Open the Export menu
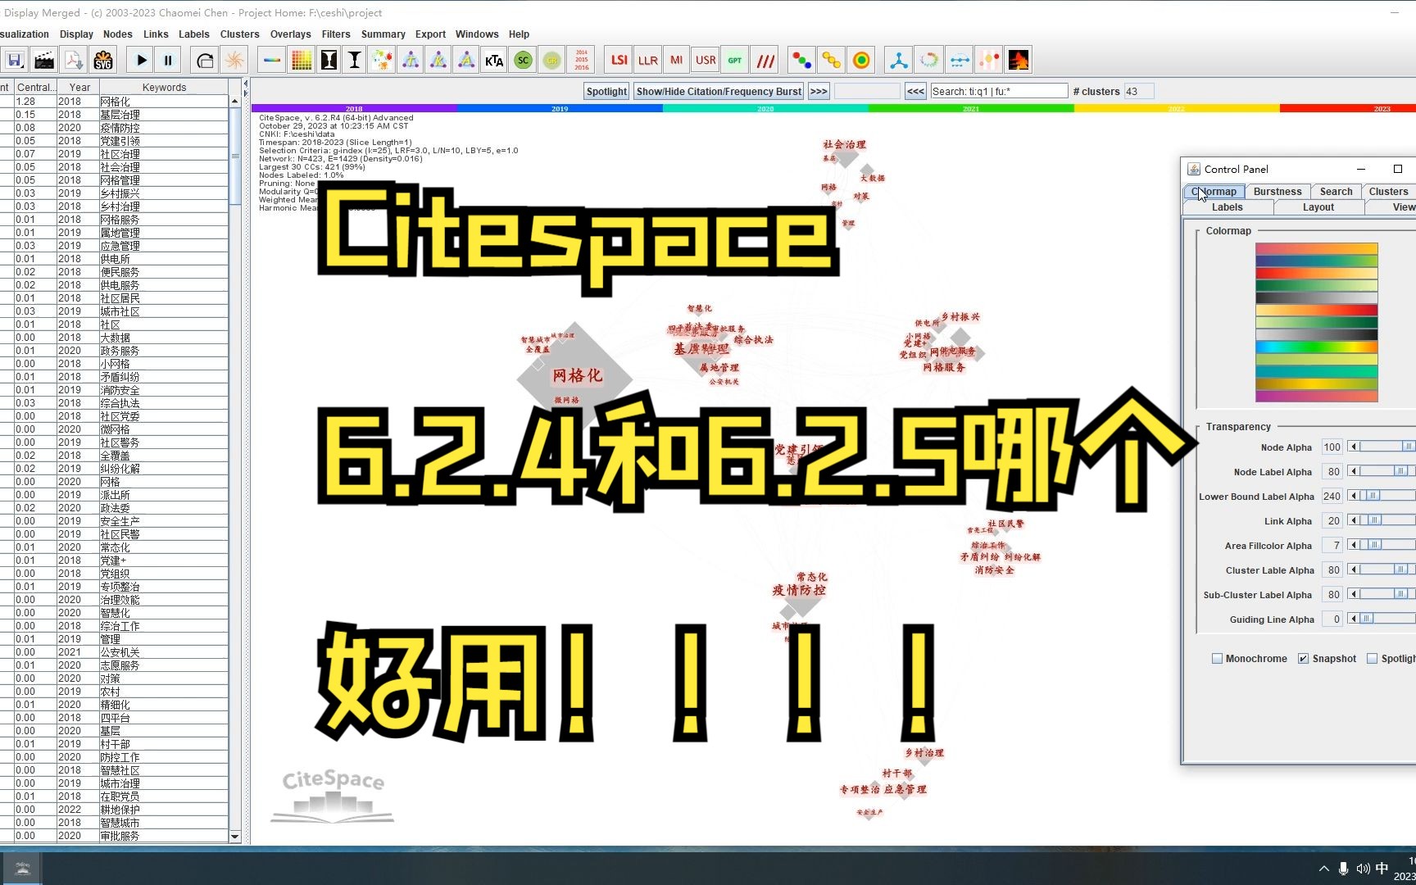 coord(430,34)
